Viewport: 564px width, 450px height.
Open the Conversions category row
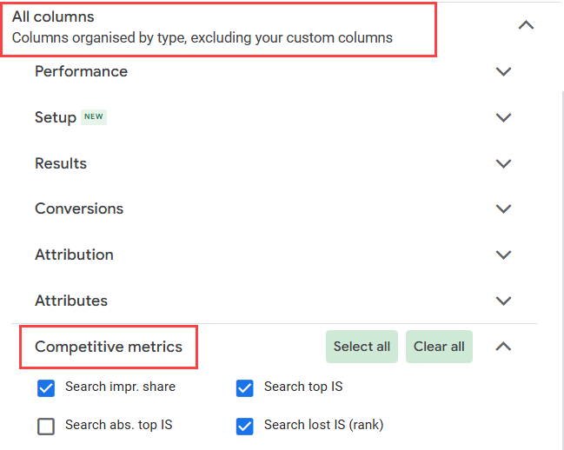(79, 209)
